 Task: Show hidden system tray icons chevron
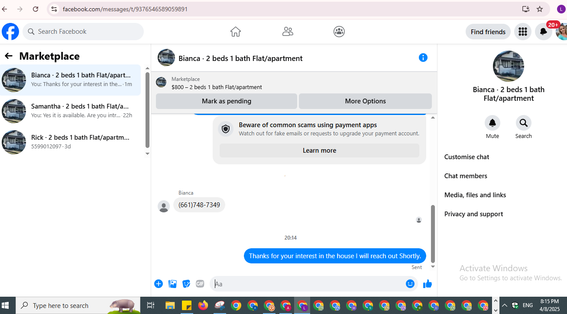click(504, 305)
